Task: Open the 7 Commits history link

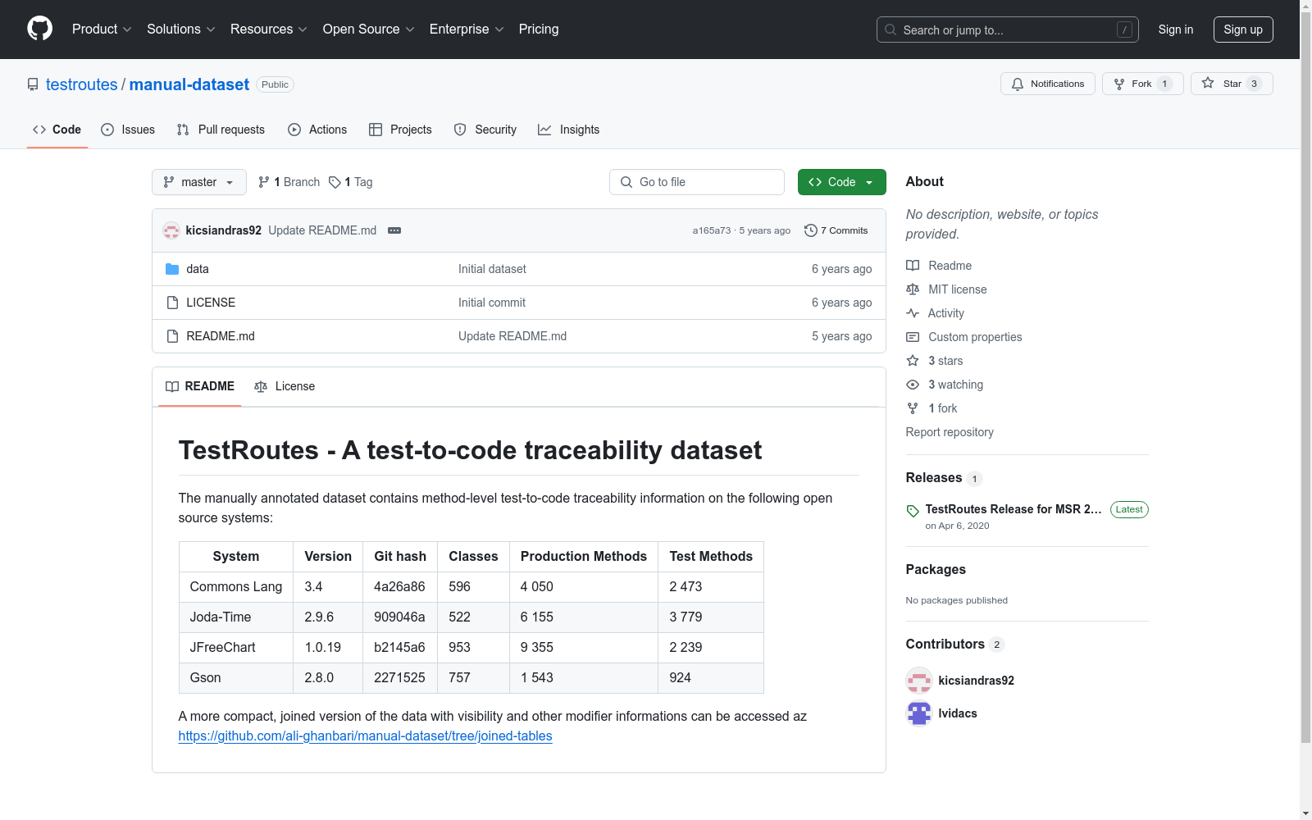Action: pos(836,230)
